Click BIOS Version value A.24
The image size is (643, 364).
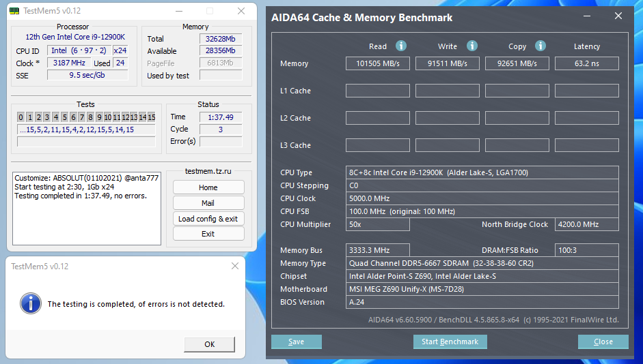click(482, 302)
